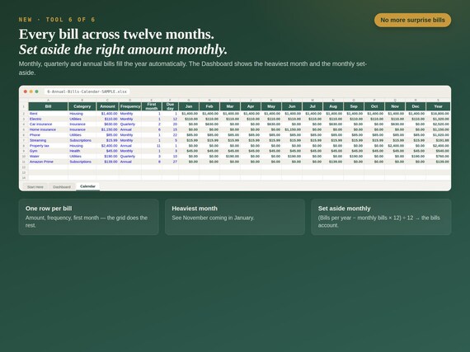The image size is (470, 352).
Task: Click the Car insurance bill cell
Action: point(49,124)
